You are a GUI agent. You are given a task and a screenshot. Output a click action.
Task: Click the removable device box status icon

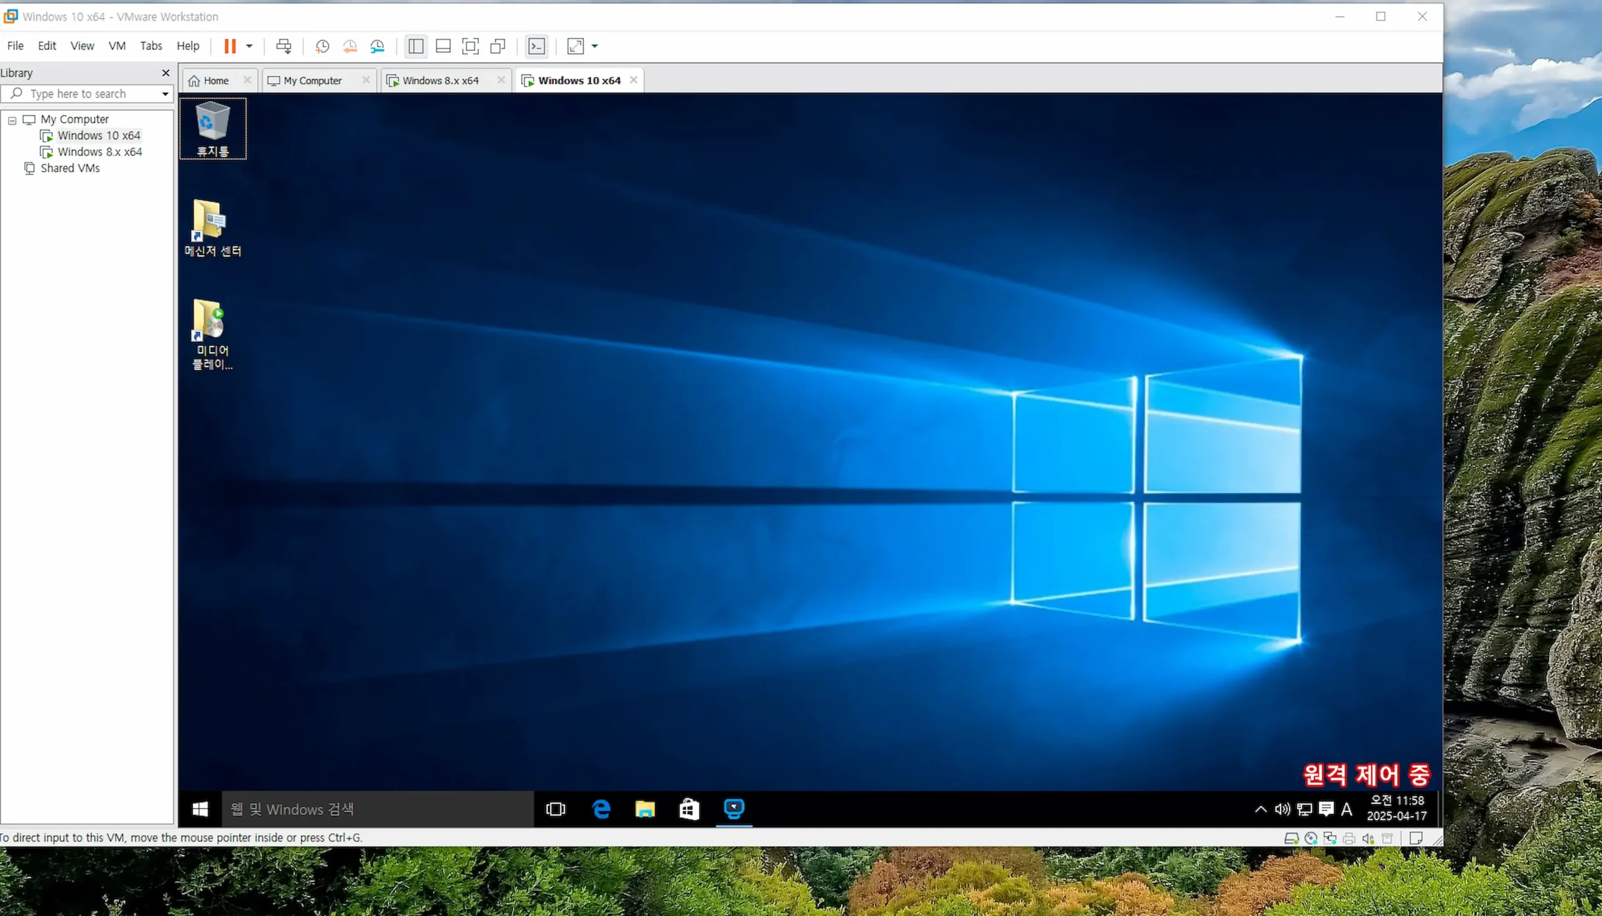[1387, 838]
